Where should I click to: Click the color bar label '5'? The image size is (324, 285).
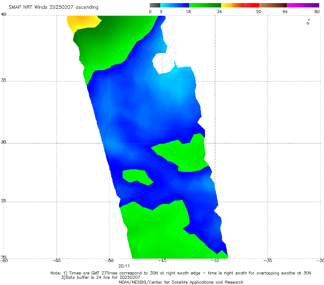(161, 11)
